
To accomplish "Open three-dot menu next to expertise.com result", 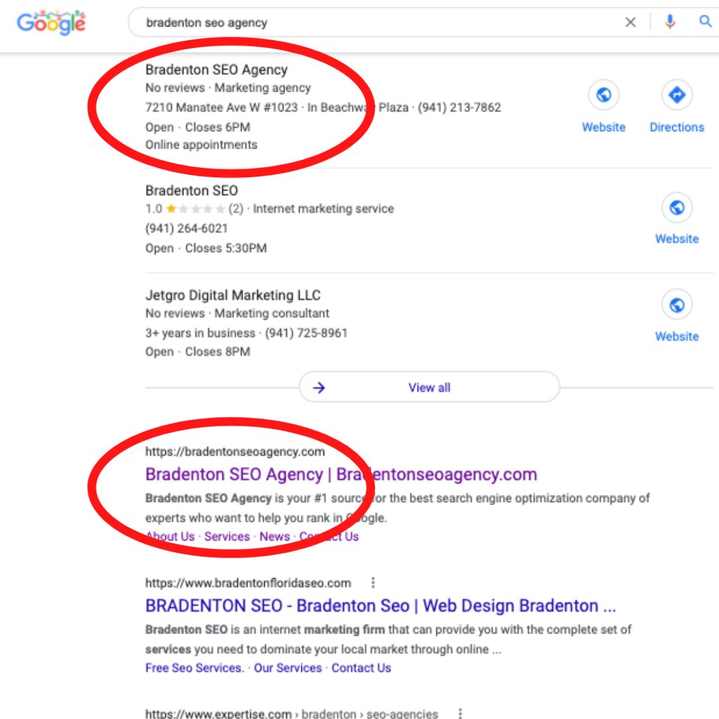I will pyautogui.click(x=460, y=713).
